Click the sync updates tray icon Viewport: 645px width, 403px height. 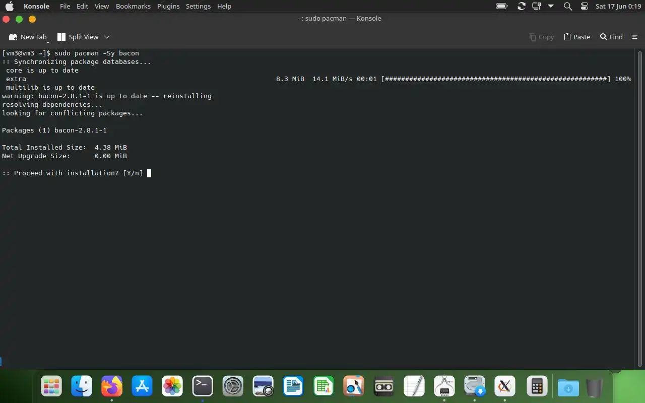tap(522, 6)
